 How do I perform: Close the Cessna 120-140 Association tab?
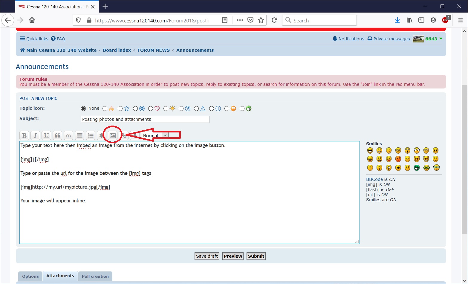pos(93,7)
